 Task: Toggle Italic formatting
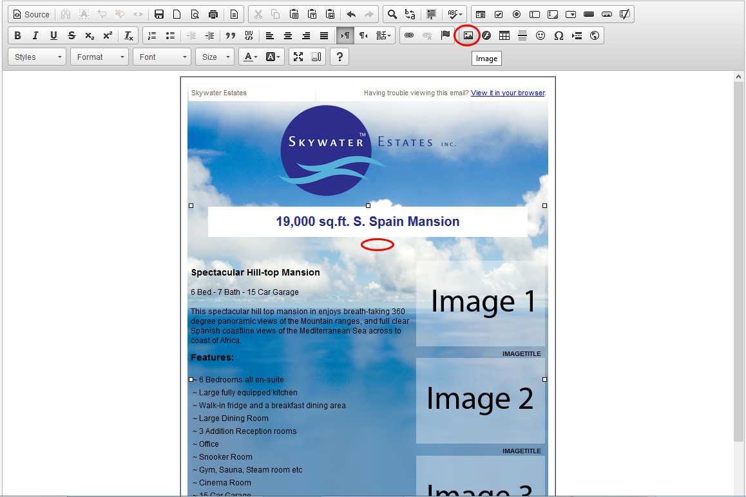[35, 35]
